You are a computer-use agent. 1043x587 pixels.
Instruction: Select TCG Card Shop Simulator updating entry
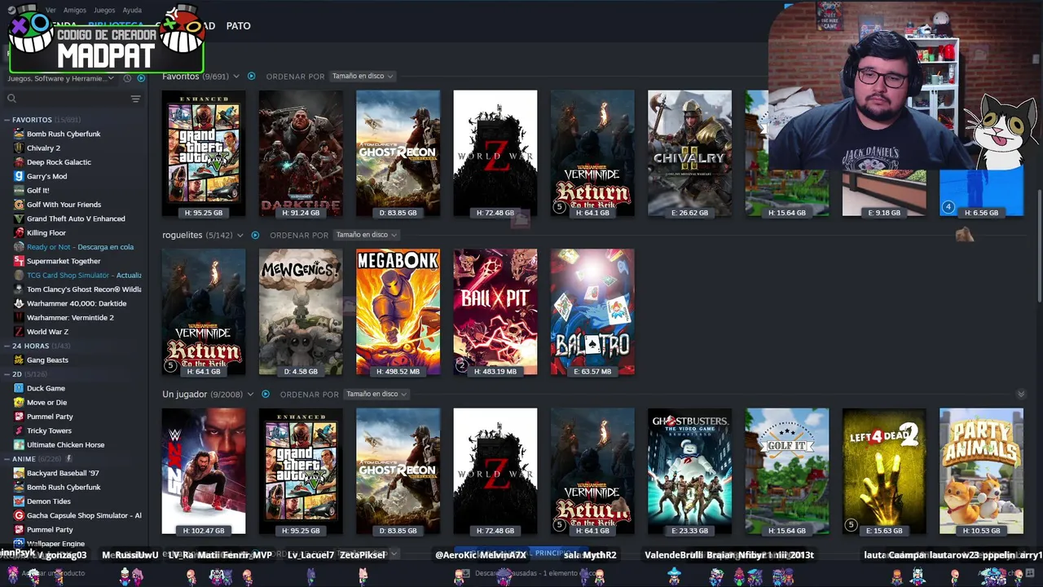[84, 275]
